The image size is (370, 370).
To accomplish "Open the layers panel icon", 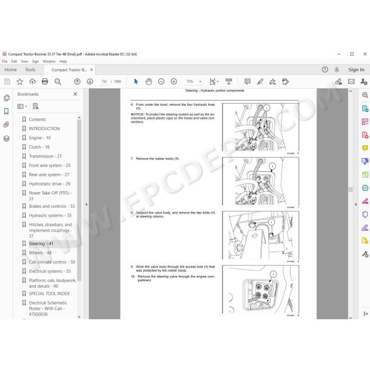I will 6,138.
